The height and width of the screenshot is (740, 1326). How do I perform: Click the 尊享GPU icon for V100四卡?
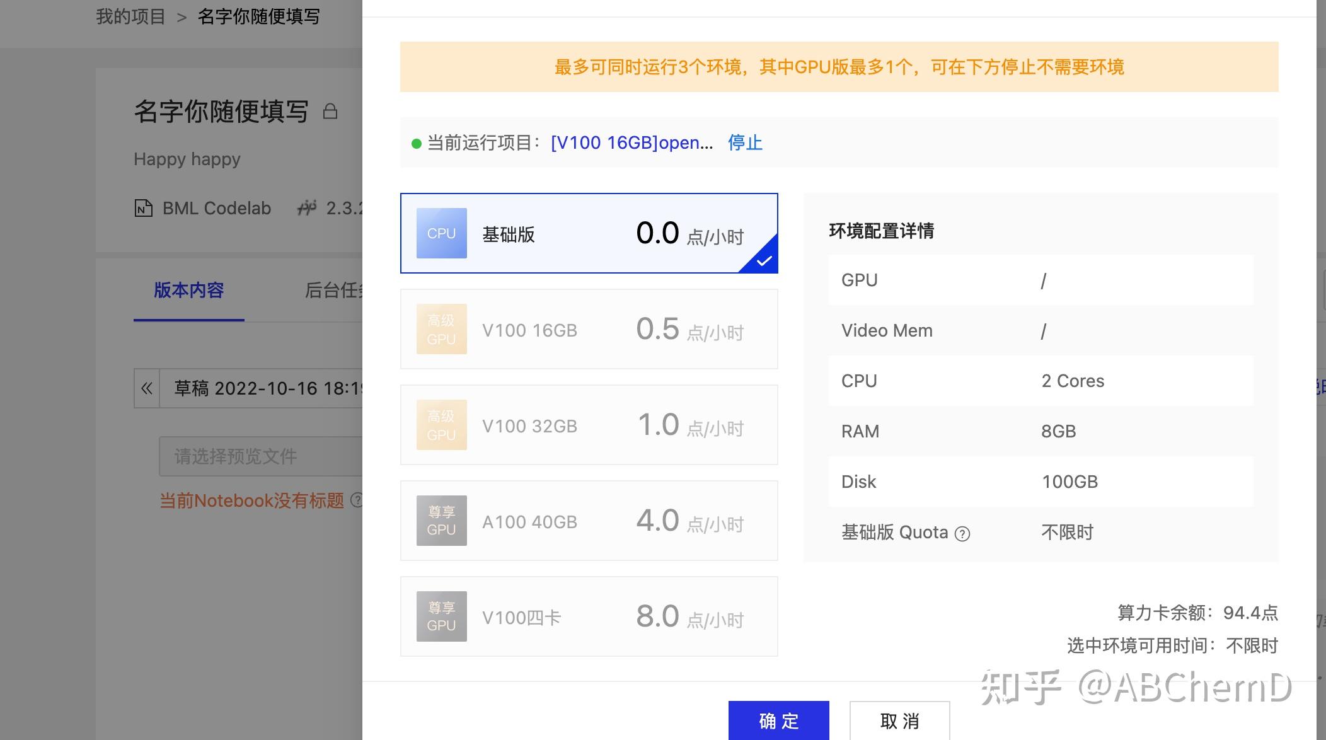tap(441, 616)
